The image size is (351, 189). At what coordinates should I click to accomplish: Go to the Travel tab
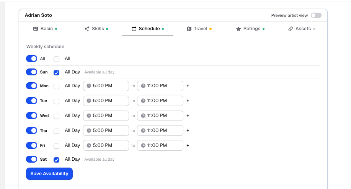pyautogui.click(x=199, y=29)
